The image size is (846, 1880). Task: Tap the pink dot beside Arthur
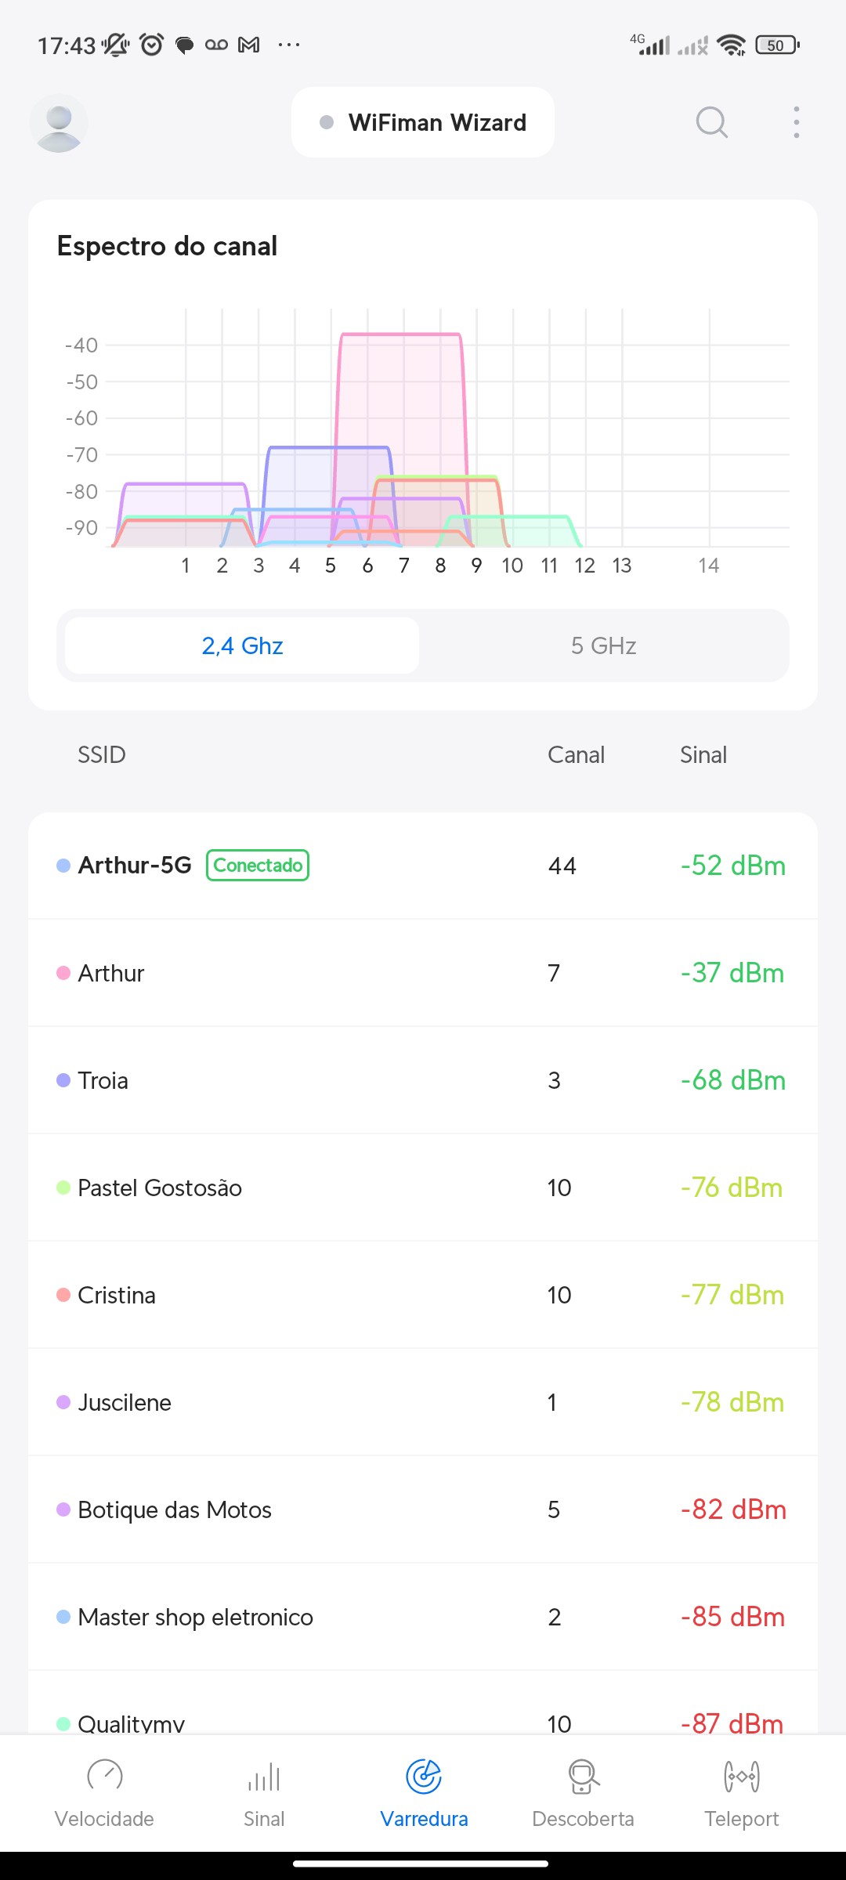coord(63,973)
